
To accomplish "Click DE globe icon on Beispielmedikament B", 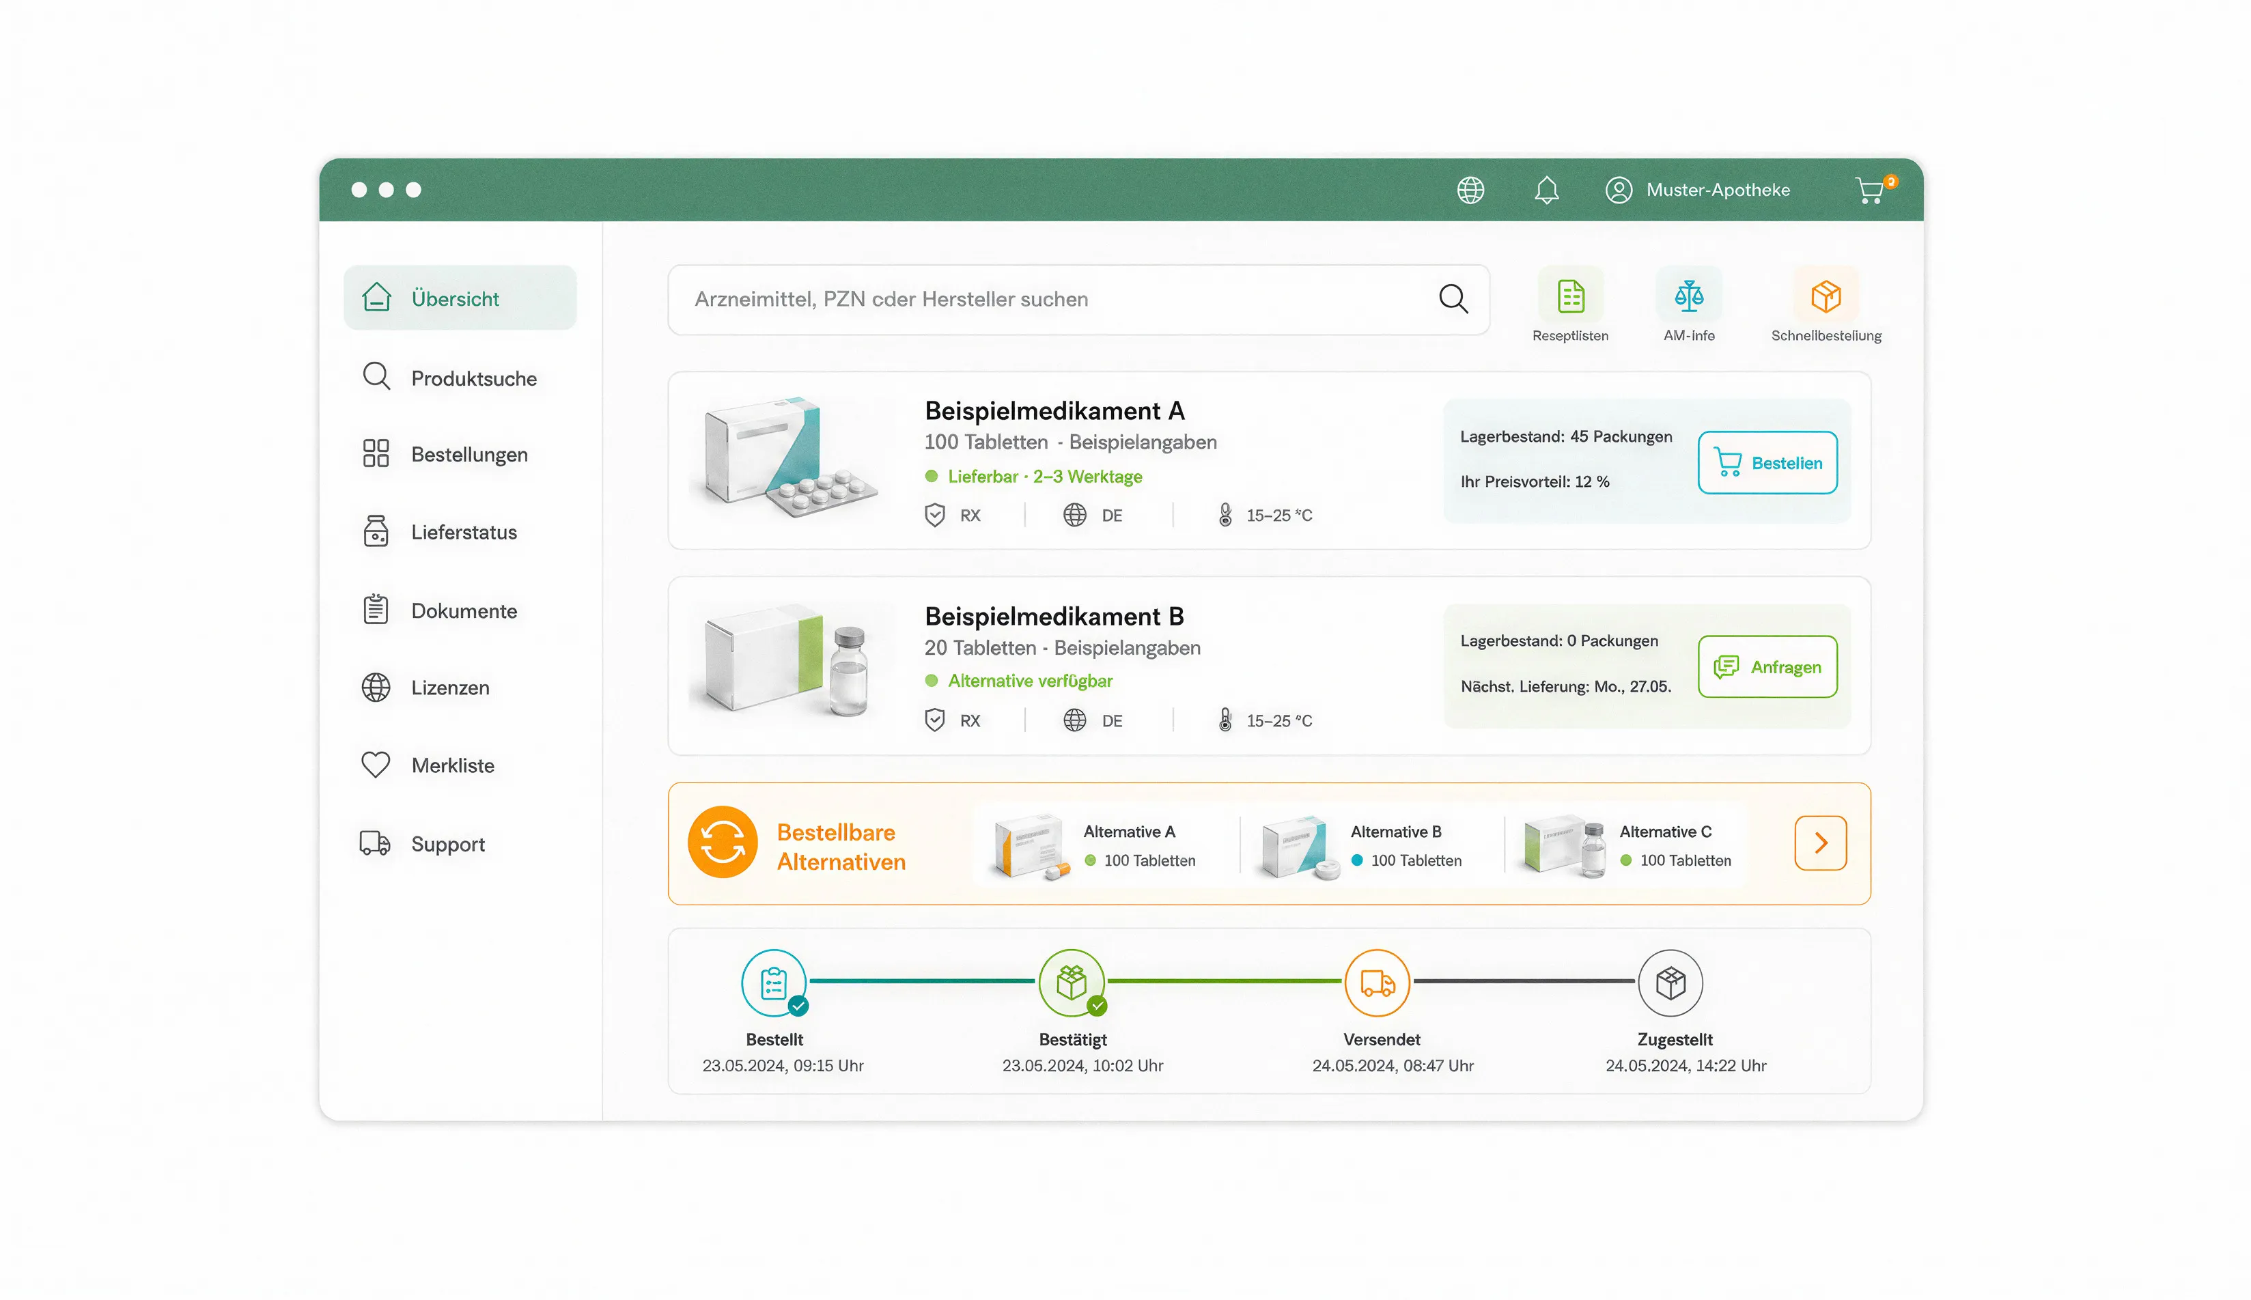I will [1074, 720].
